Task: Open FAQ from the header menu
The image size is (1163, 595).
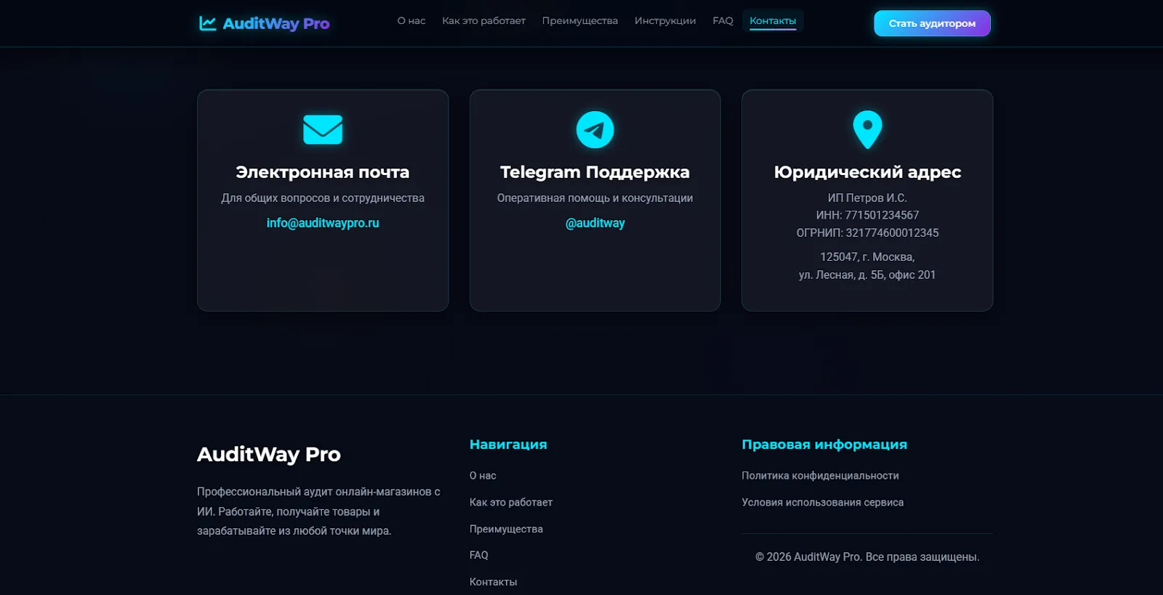Action: 723,21
